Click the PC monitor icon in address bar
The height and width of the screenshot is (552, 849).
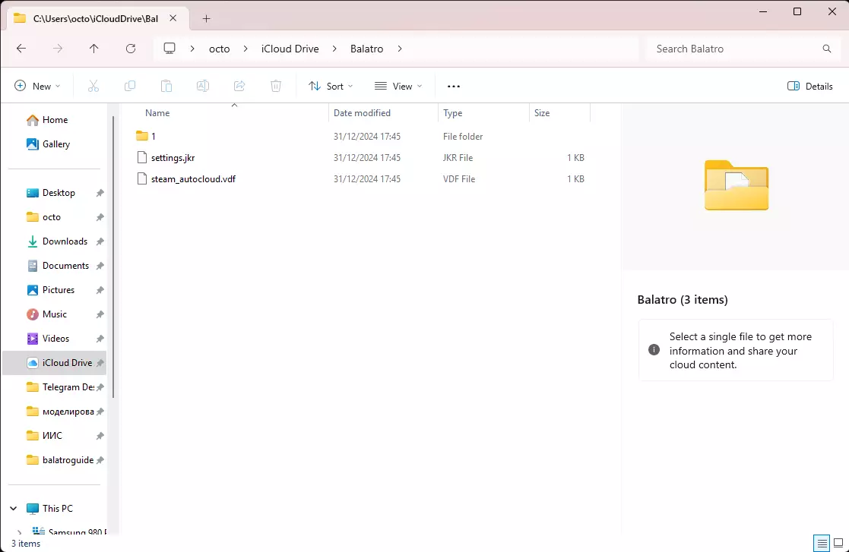point(169,49)
